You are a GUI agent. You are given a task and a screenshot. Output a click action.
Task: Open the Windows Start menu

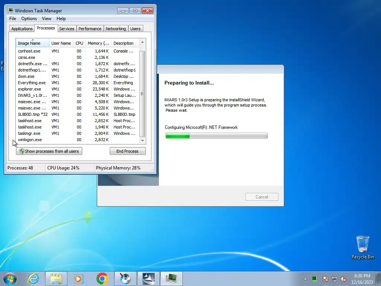tap(10, 279)
